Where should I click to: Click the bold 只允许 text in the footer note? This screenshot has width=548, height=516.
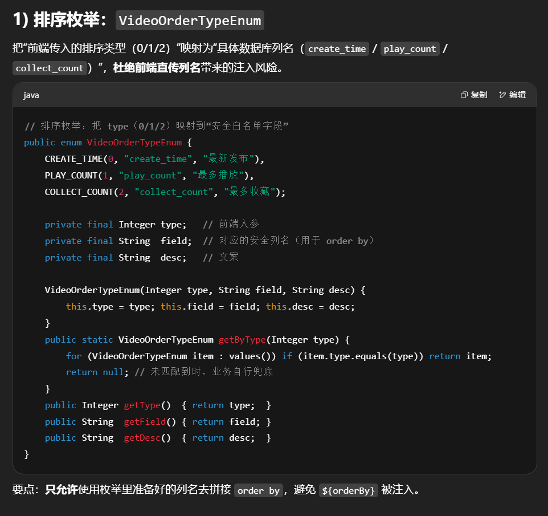click(61, 490)
